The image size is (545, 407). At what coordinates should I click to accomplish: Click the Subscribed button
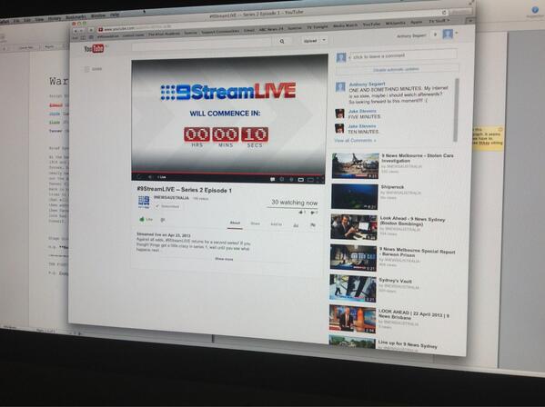click(167, 206)
